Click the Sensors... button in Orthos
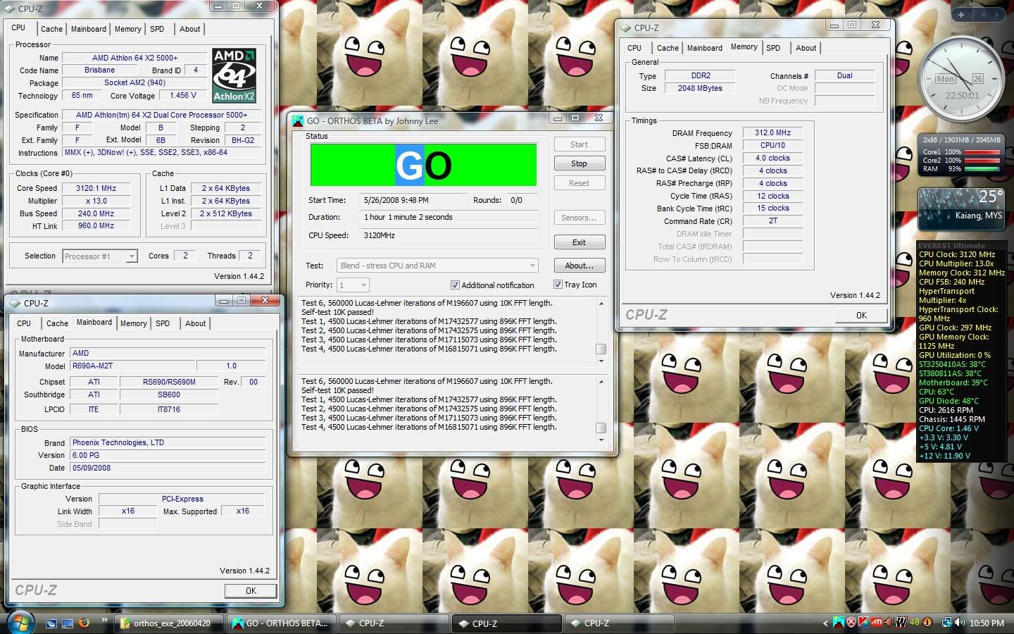Screen dimensions: 1014x634 tap(579, 218)
